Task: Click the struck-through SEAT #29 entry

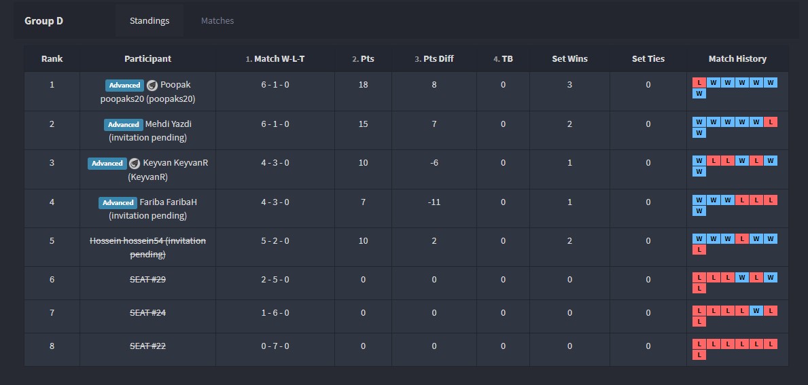Action: (x=147, y=280)
